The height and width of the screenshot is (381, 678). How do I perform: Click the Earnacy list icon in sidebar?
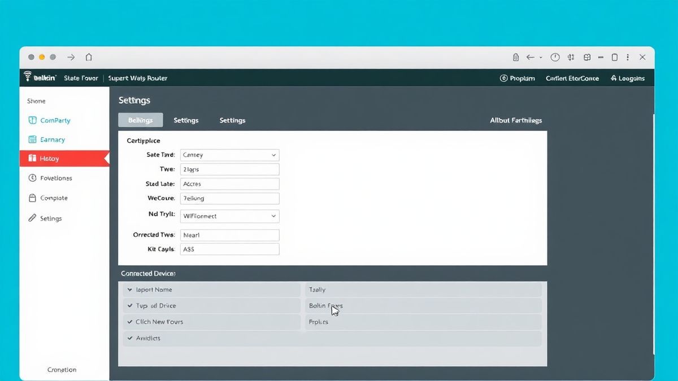(32, 139)
